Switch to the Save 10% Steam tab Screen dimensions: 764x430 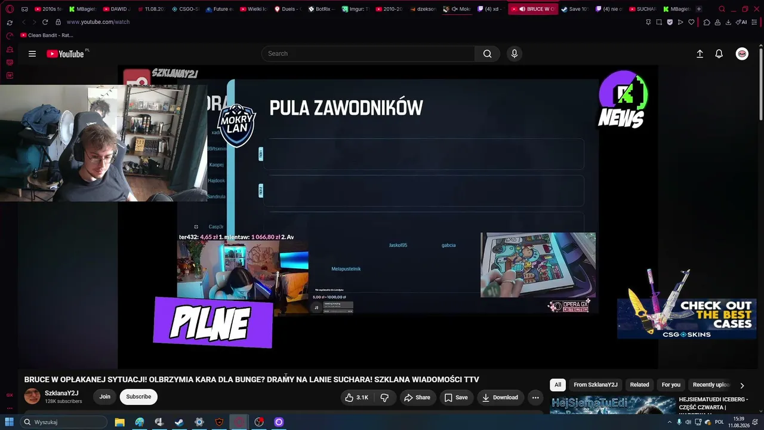point(576,9)
